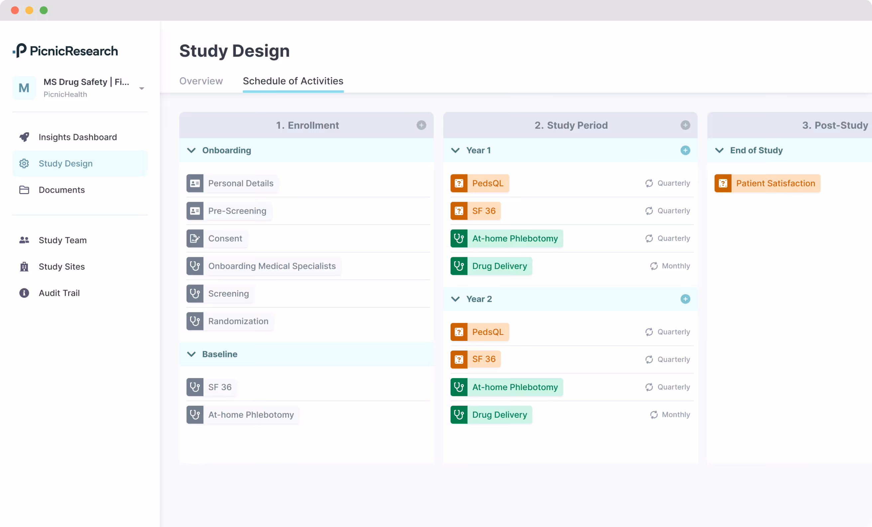Viewport: 872px width, 527px height.
Task: Add an activity to Year 2 section
Action: pyautogui.click(x=685, y=299)
